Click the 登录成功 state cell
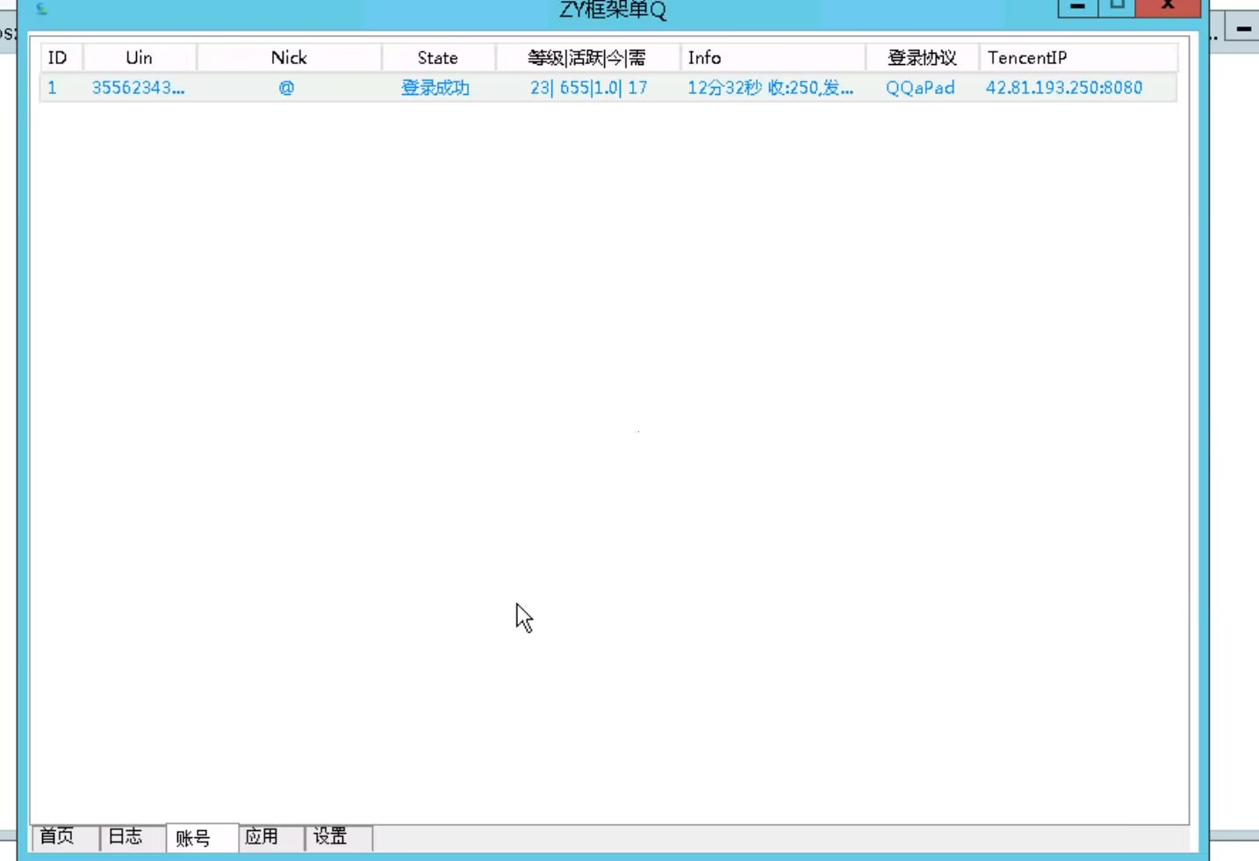1259x861 pixels. [435, 88]
